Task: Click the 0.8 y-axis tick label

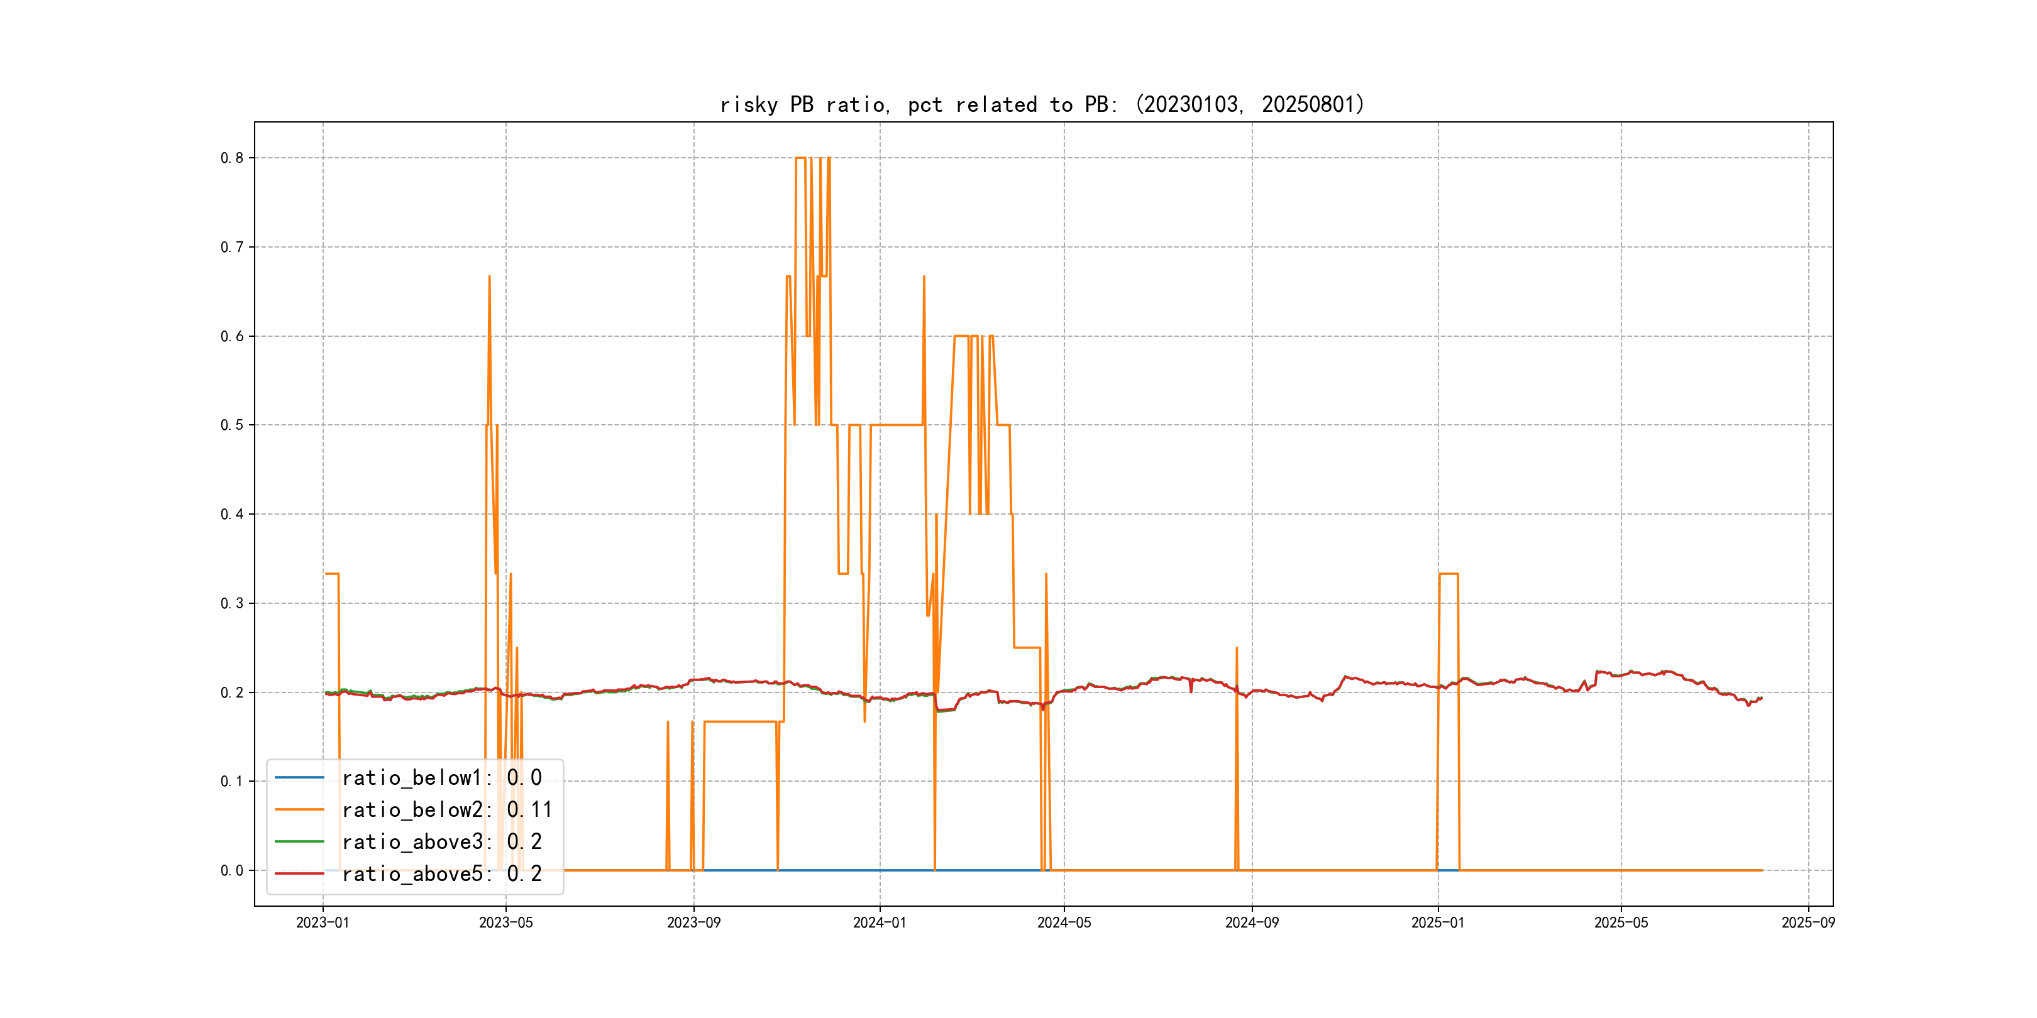Action: [232, 158]
